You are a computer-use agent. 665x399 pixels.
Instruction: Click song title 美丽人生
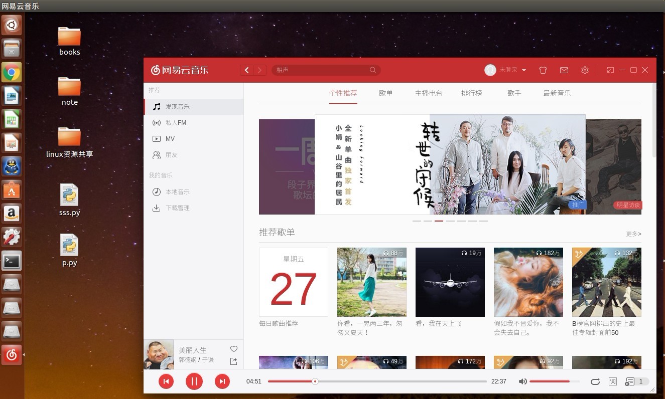pyautogui.click(x=193, y=350)
